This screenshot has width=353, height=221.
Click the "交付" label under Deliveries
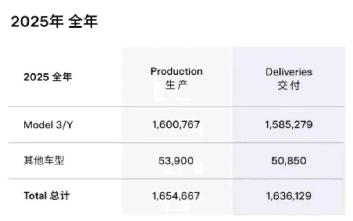click(x=289, y=86)
